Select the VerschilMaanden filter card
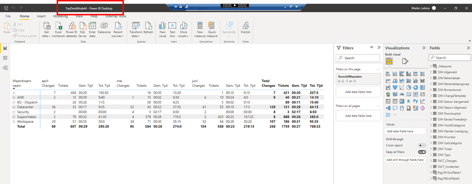The image size is (472, 184). pyautogui.click(x=358, y=79)
